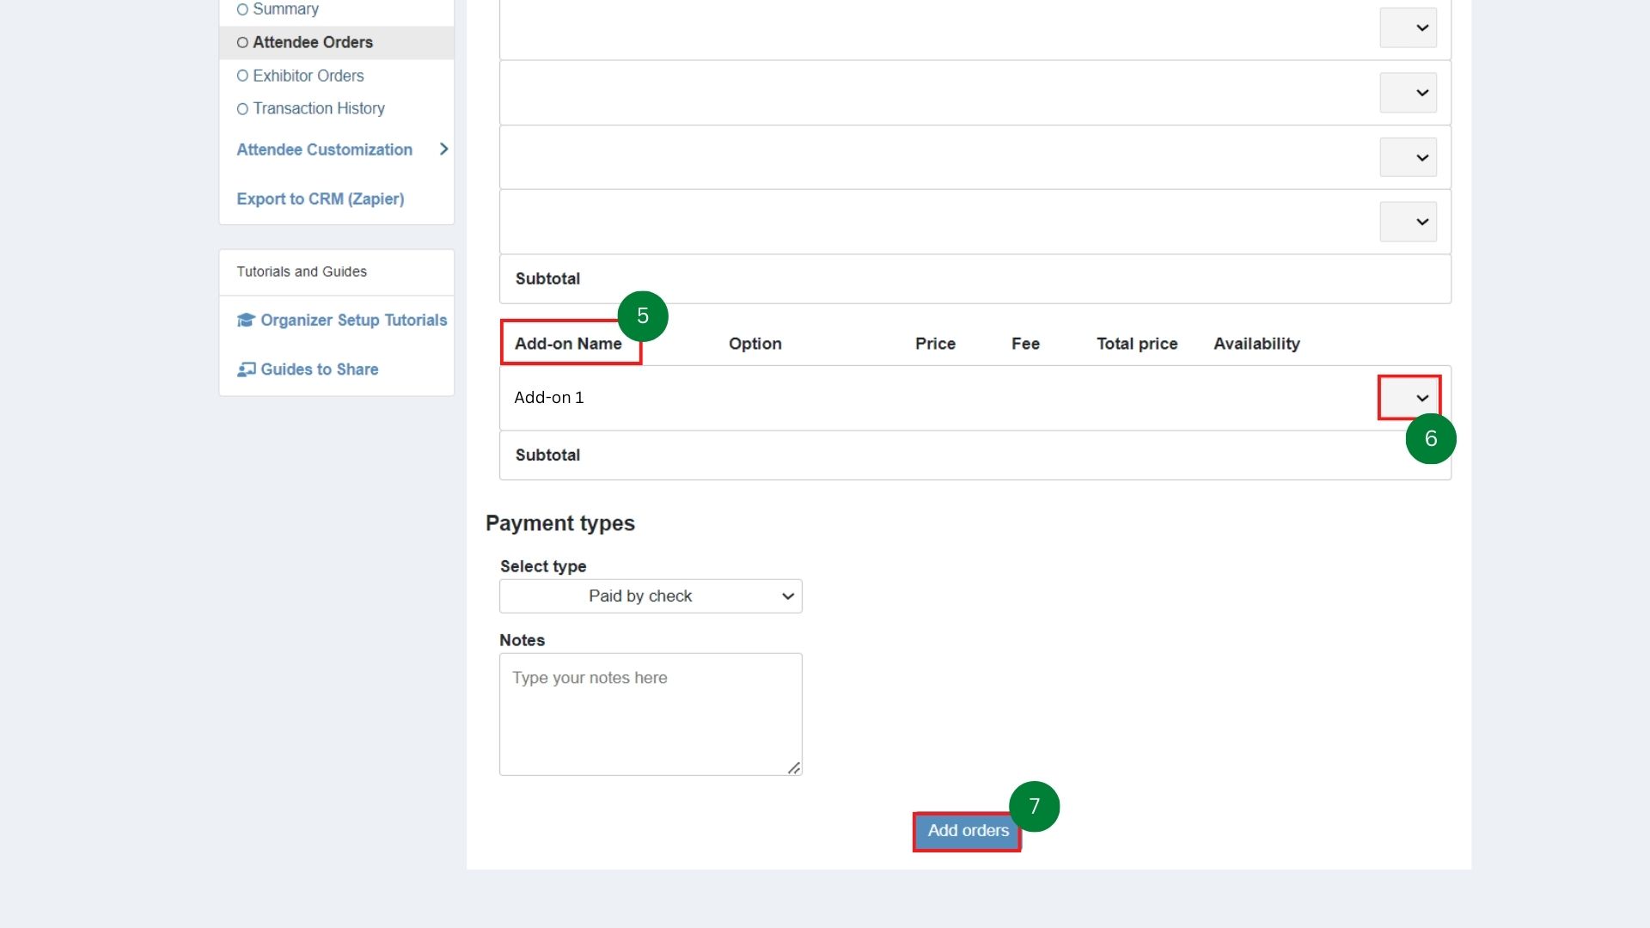Click the Attendee Customization chevron arrow
The height and width of the screenshot is (928, 1650).
click(x=443, y=150)
